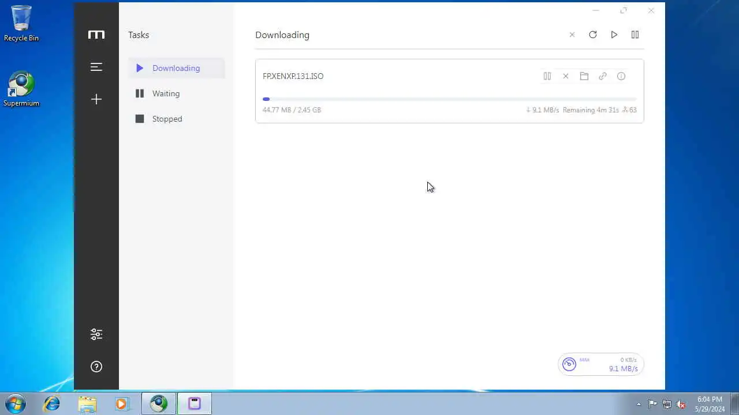Open the task list menu icon
The image size is (739, 415).
click(x=96, y=67)
